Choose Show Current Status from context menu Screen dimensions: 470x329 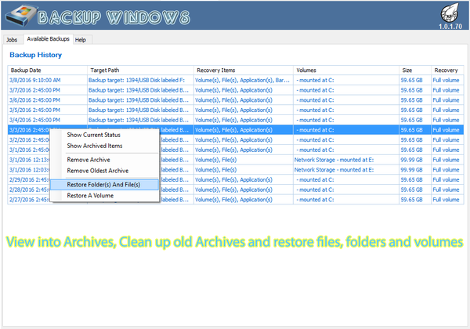[x=95, y=136]
